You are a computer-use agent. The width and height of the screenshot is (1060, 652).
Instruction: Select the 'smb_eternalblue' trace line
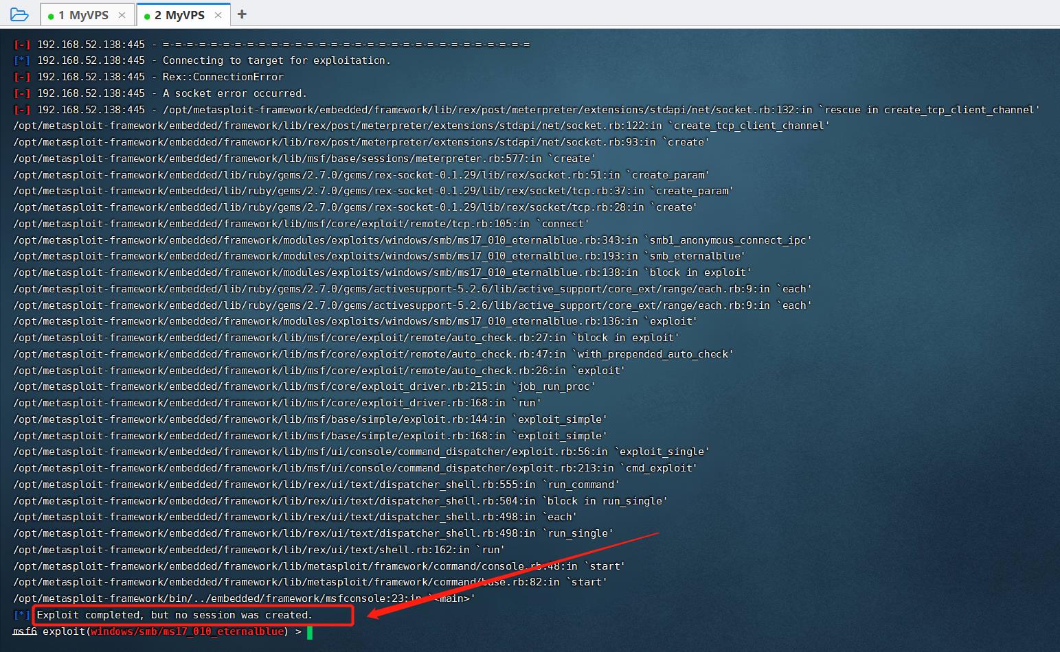click(x=379, y=256)
